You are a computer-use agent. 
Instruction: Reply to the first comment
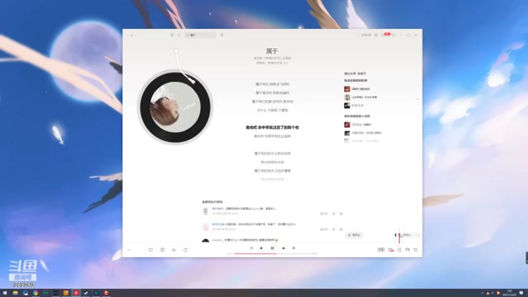(x=341, y=214)
